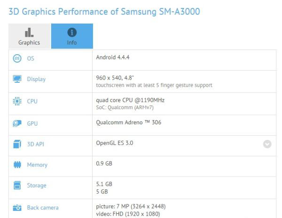Click the 3D API cube icon
282x218 pixels.
(x=17, y=144)
